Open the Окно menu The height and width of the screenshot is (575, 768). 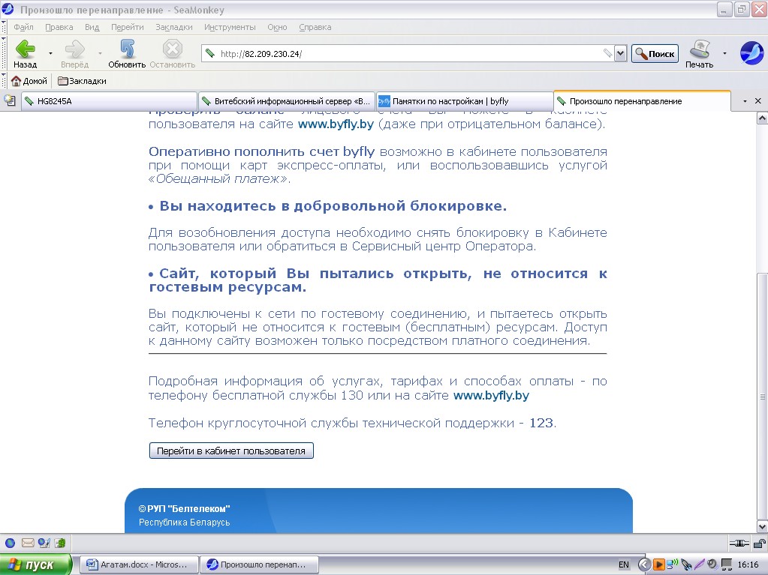[x=277, y=27]
